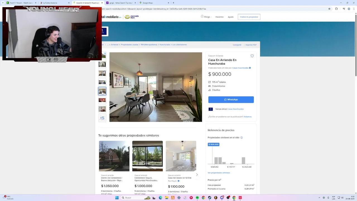Open the FL Studio fruit icon in taskbar
The height and width of the screenshot is (201, 357).
[216, 198]
